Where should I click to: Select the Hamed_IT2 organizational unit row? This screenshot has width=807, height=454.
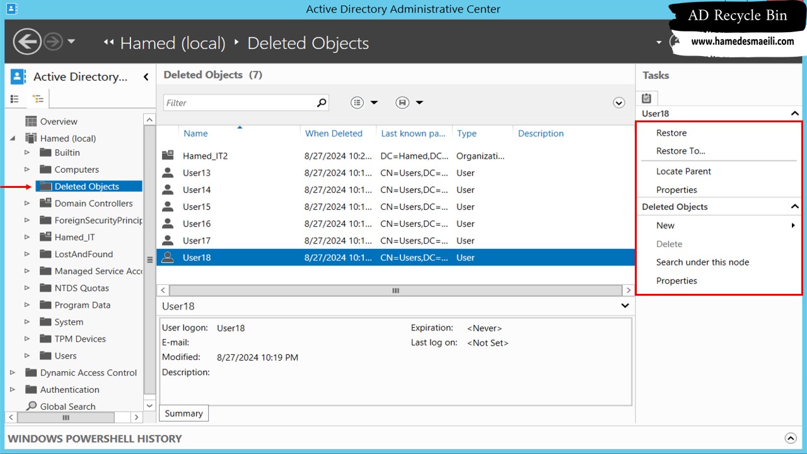coord(395,156)
